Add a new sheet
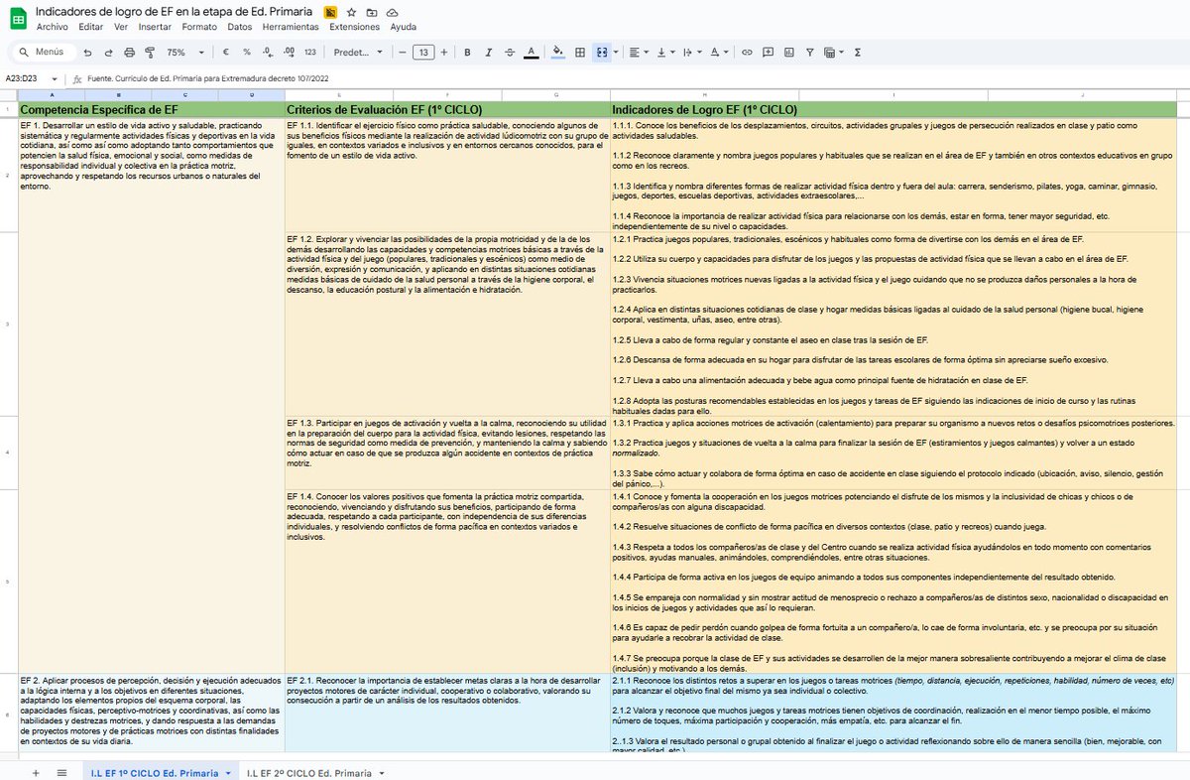Viewport: 1190px width, 780px height. coord(36,772)
